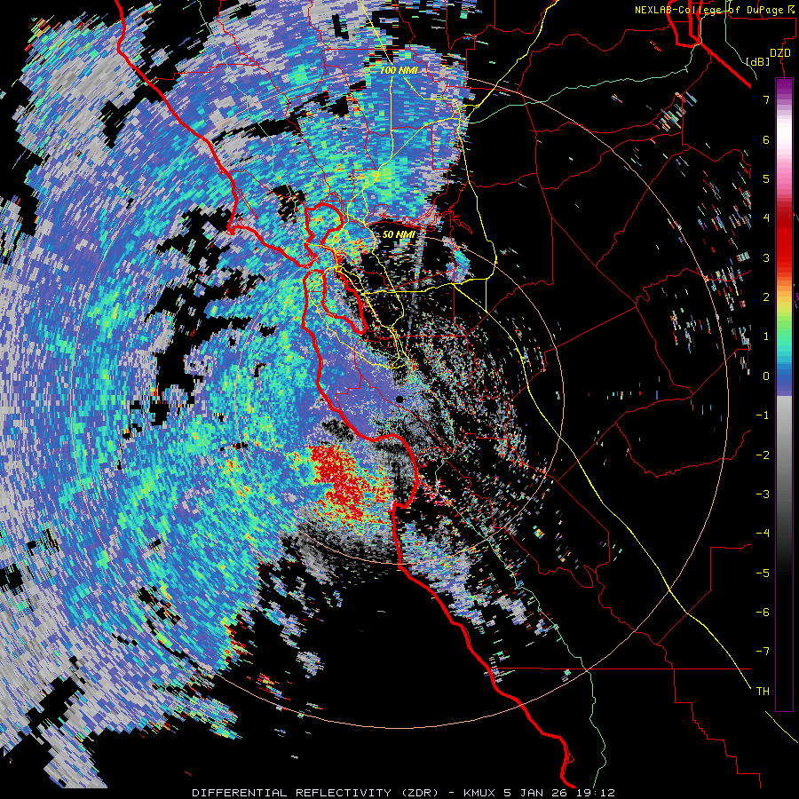This screenshot has width=799, height=799.
Task: Click the 6 value on color scale
Action: tap(766, 139)
